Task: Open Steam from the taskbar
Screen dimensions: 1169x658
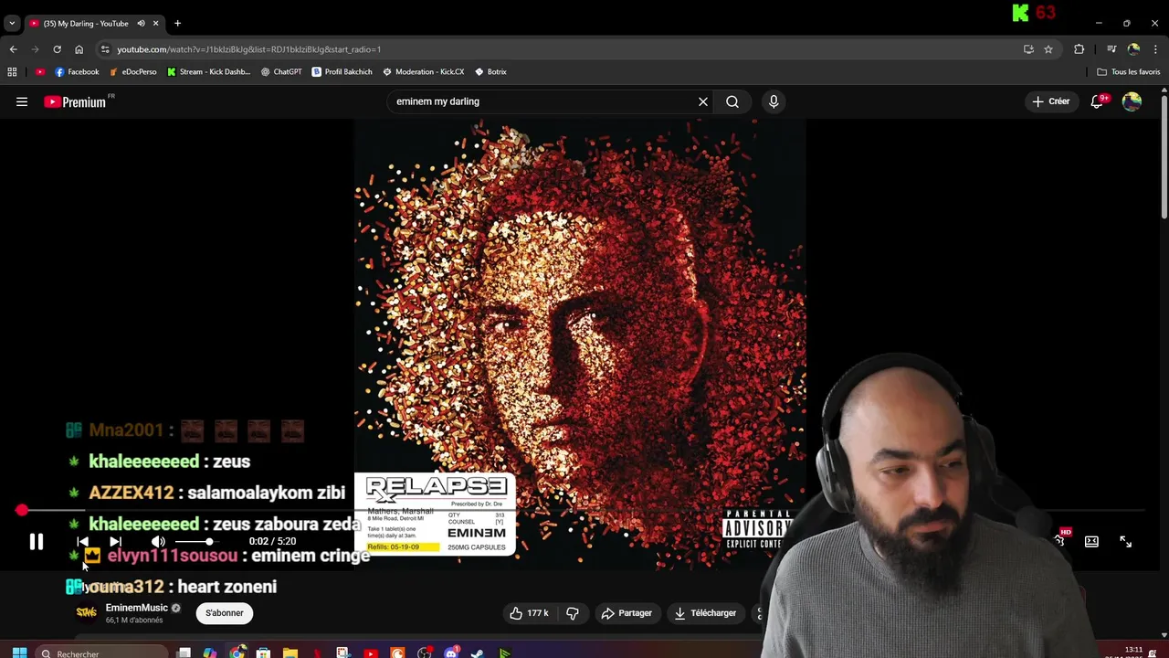Action: [x=478, y=653]
